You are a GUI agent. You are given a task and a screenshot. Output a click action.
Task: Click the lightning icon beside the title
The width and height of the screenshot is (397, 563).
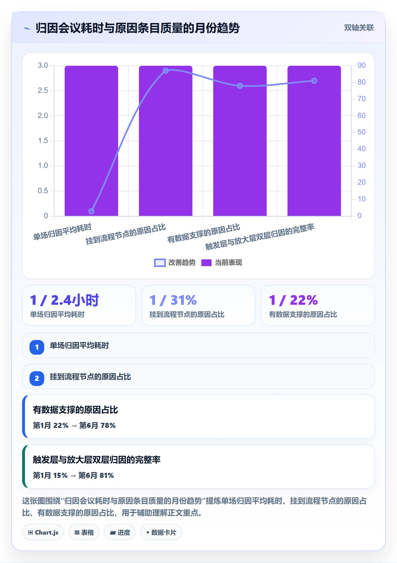27,28
